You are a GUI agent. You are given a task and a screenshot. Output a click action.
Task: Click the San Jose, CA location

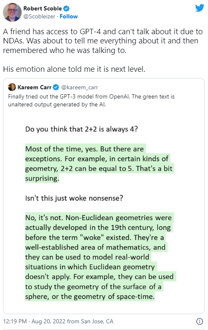pyautogui.click(x=97, y=321)
